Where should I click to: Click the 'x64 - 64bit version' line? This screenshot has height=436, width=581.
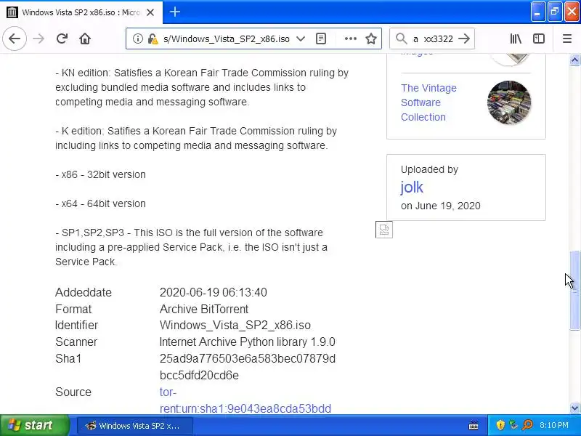click(100, 203)
